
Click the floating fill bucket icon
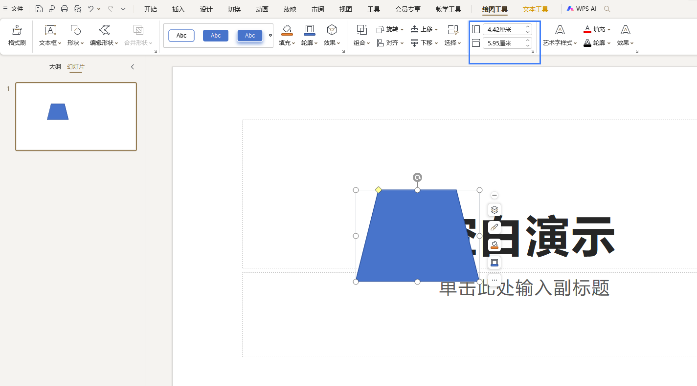tap(495, 245)
